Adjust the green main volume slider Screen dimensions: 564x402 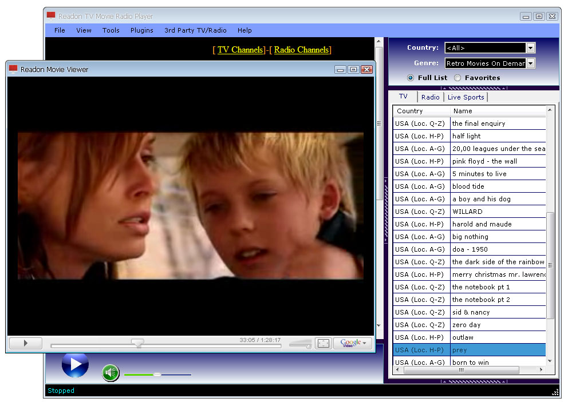(x=157, y=375)
